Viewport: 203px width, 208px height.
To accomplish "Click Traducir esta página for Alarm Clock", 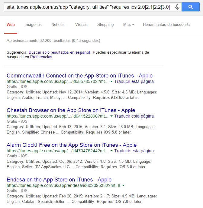I will [134, 151].
